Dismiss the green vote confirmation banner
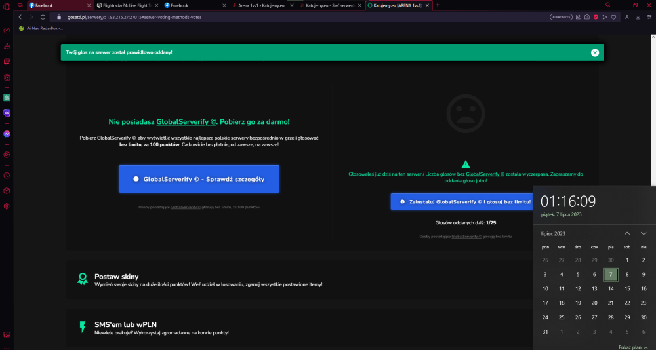The height and width of the screenshot is (350, 656). [x=595, y=52]
